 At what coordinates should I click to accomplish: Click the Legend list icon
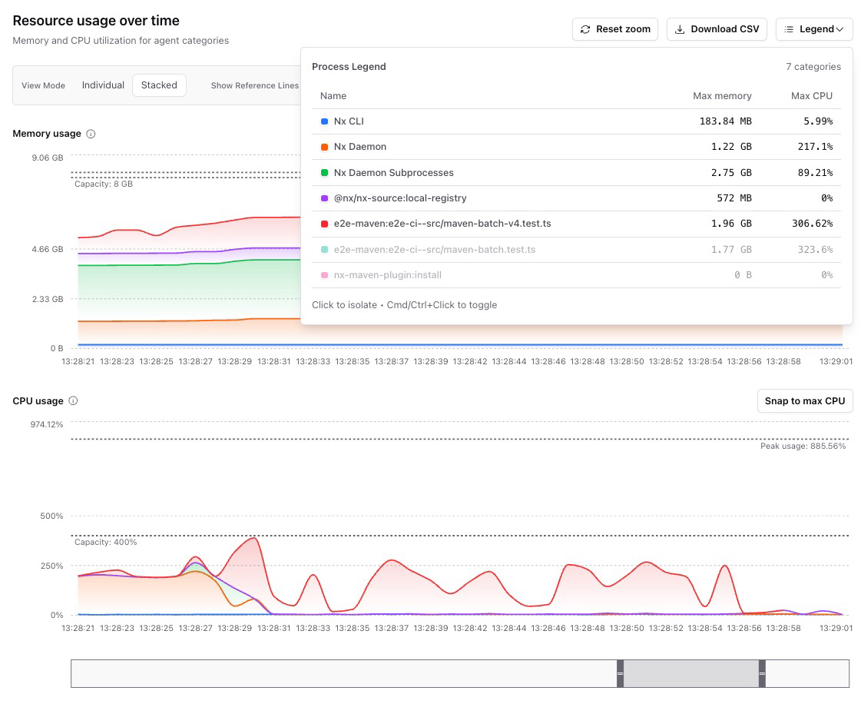click(790, 29)
